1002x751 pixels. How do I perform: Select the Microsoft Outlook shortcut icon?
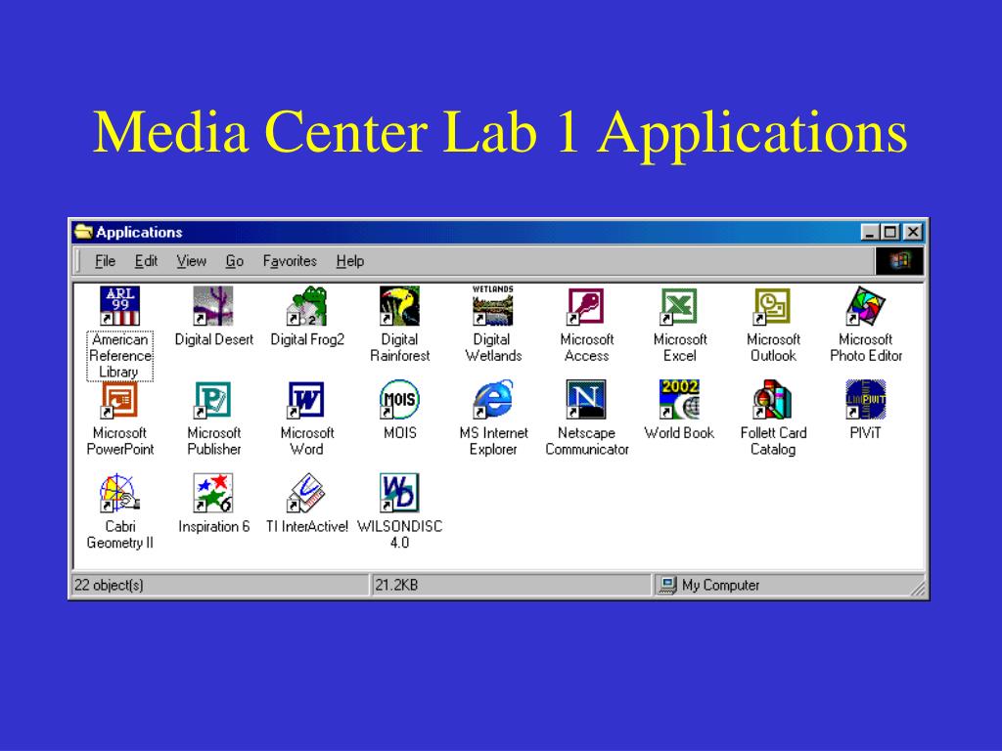773,305
